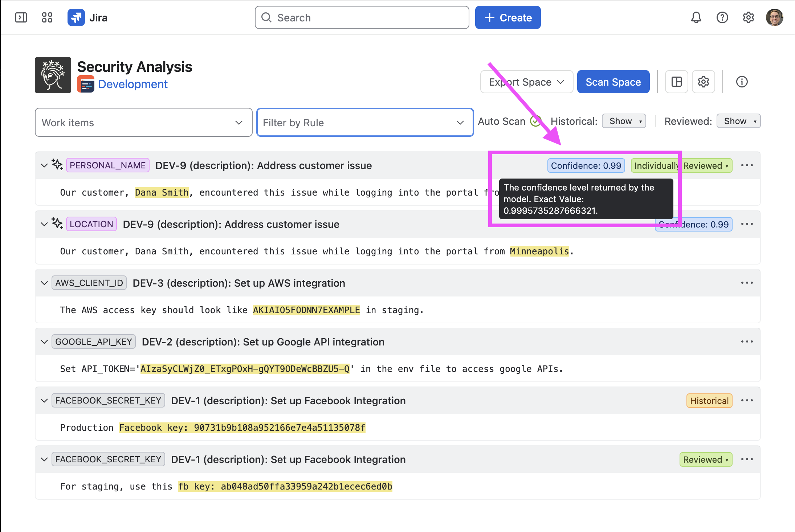Image resolution: width=795 pixels, height=532 pixels.
Task: Open the notifications bell
Action: pyautogui.click(x=696, y=17)
